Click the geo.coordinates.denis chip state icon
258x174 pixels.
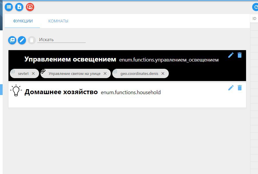[115, 71]
